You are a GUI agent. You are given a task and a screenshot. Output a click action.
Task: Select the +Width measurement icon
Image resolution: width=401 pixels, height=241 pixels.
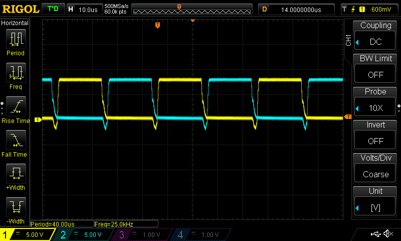click(16, 173)
